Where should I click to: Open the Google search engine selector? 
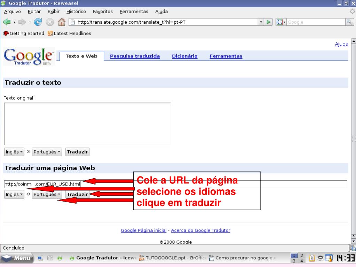coord(281,22)
